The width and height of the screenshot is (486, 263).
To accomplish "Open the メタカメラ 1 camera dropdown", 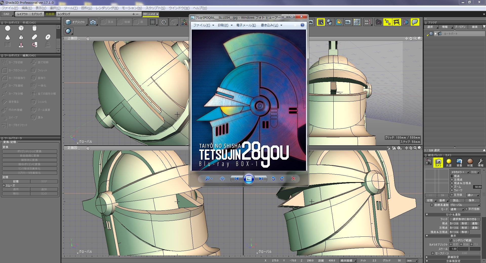I will tap(460, 172).
